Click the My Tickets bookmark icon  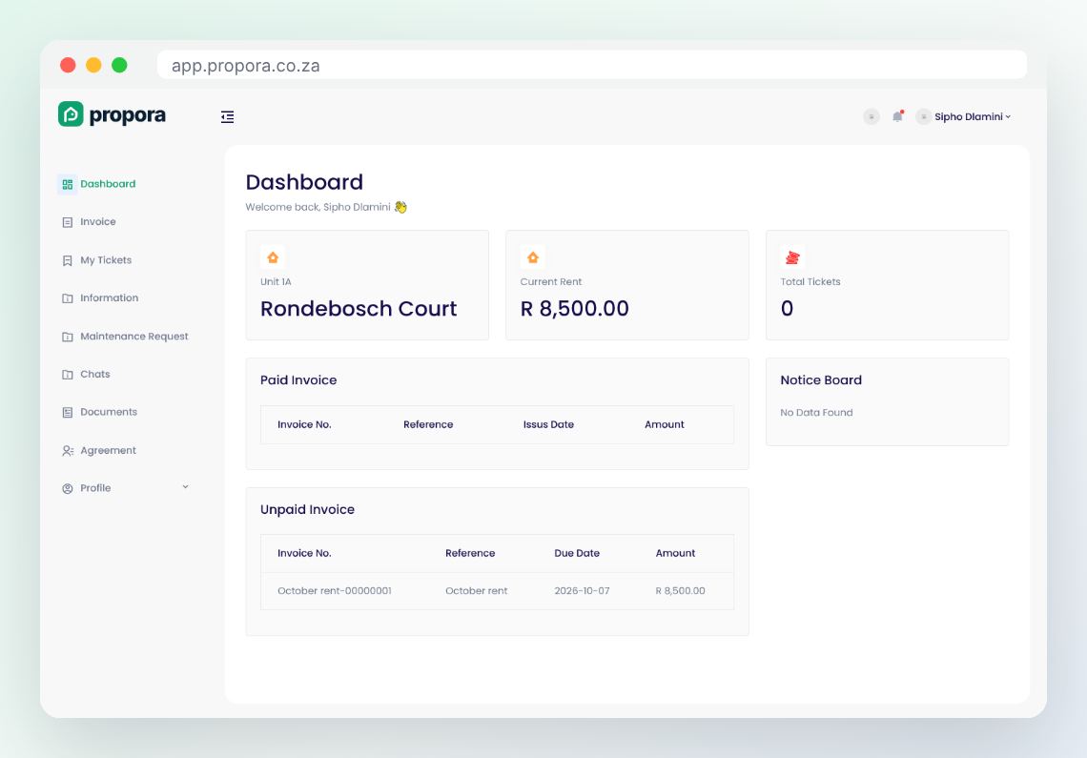point(68,260)
